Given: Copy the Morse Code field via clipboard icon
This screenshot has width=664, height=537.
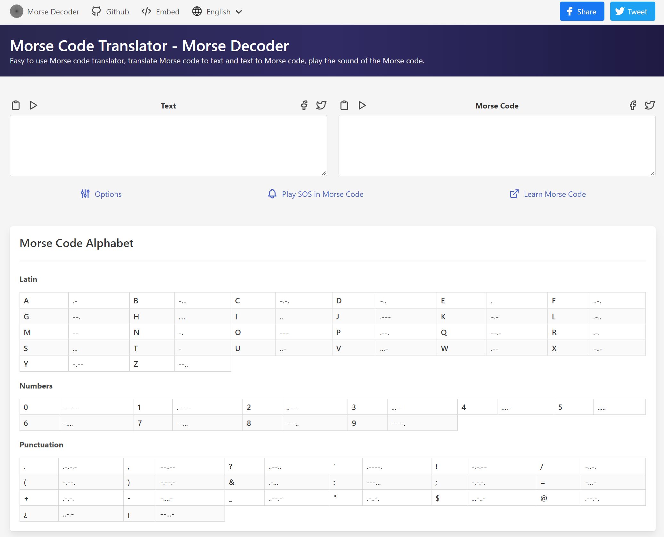Looking at the screenshot, I should tap(345, 105).
